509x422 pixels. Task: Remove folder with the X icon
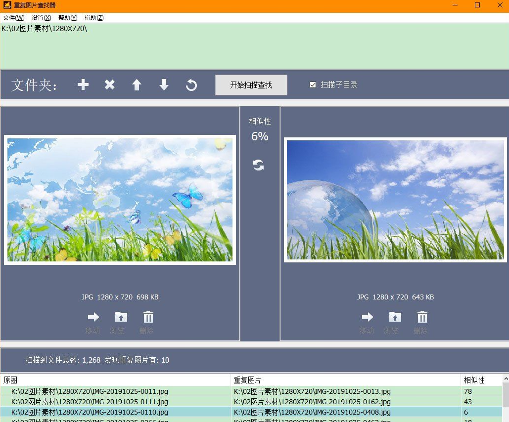110,85
